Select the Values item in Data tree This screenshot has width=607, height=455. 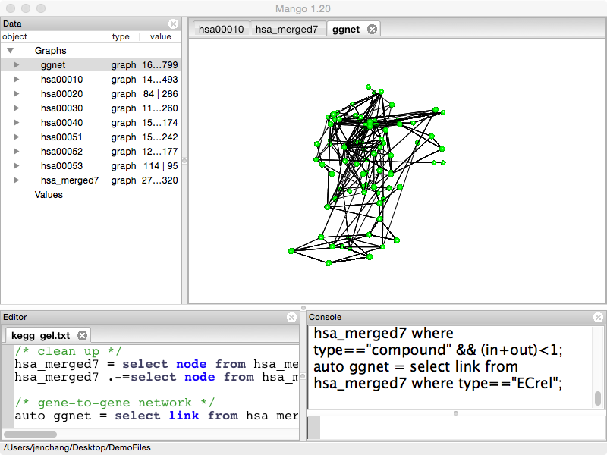pyautogui.click(x=49, y=195)
